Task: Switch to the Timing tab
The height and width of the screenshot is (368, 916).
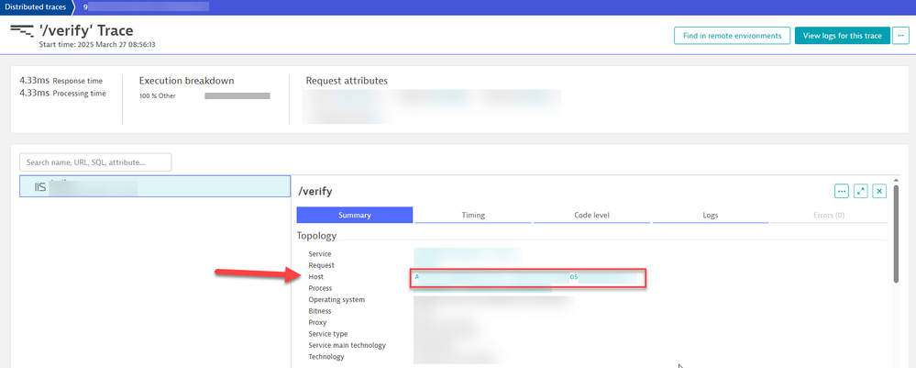Action: (473, 216)
